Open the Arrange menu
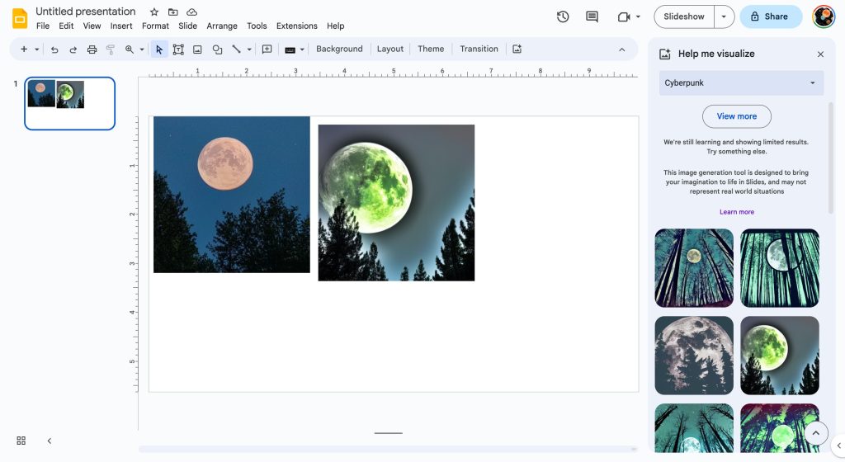Image resolution: width=845 pixels, height=462 pixels. (222, 26)
